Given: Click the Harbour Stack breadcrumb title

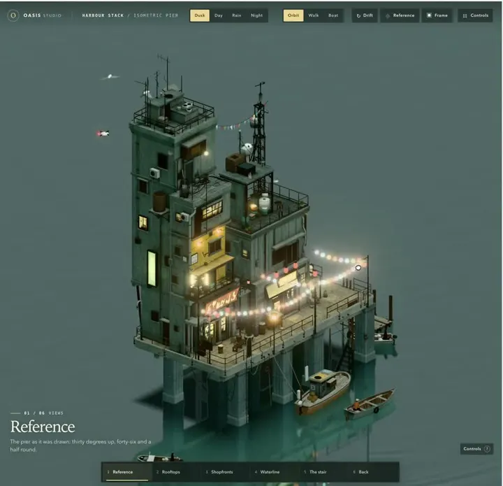Looking at the screenshot, I should coord(103,15).
